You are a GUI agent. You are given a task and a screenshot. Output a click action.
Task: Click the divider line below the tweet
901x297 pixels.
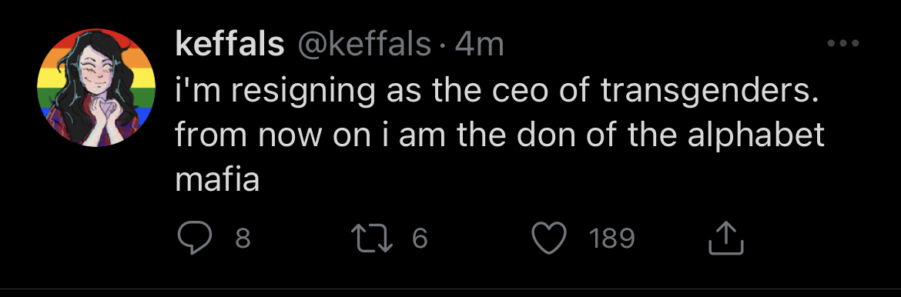[x=450, y=289]
